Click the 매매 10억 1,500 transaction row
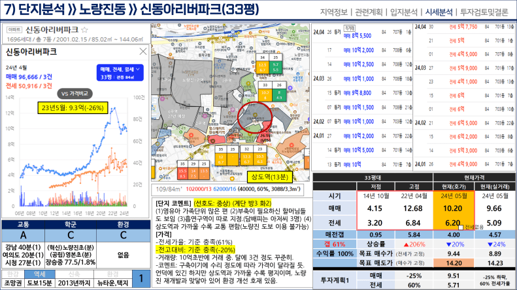 click(x=362, y=108)
